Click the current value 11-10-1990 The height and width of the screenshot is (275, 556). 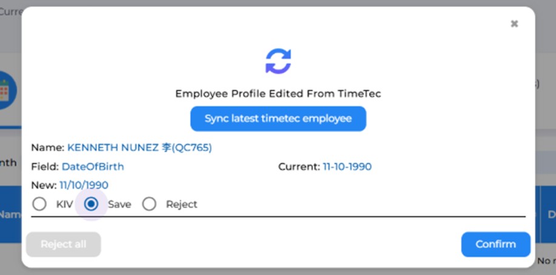pyautogui.click(x=347, y=167)
